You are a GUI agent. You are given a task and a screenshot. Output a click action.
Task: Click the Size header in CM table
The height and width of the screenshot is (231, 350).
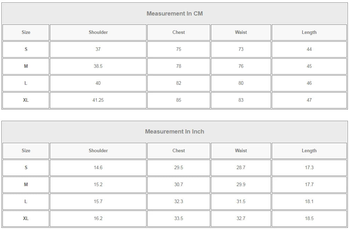[26, 32]
